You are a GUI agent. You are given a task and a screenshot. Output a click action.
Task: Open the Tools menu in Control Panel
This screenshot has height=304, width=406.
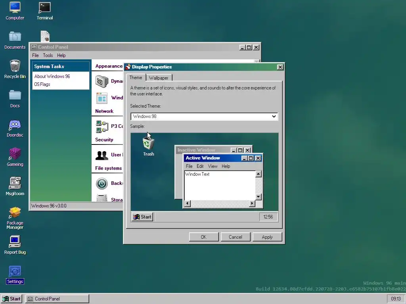pos(48,55)
